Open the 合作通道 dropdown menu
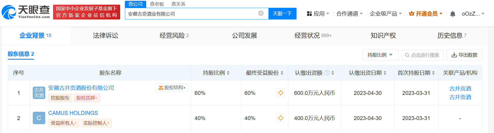Viewport: 494px width, 133px height. [x=349, y=14]
